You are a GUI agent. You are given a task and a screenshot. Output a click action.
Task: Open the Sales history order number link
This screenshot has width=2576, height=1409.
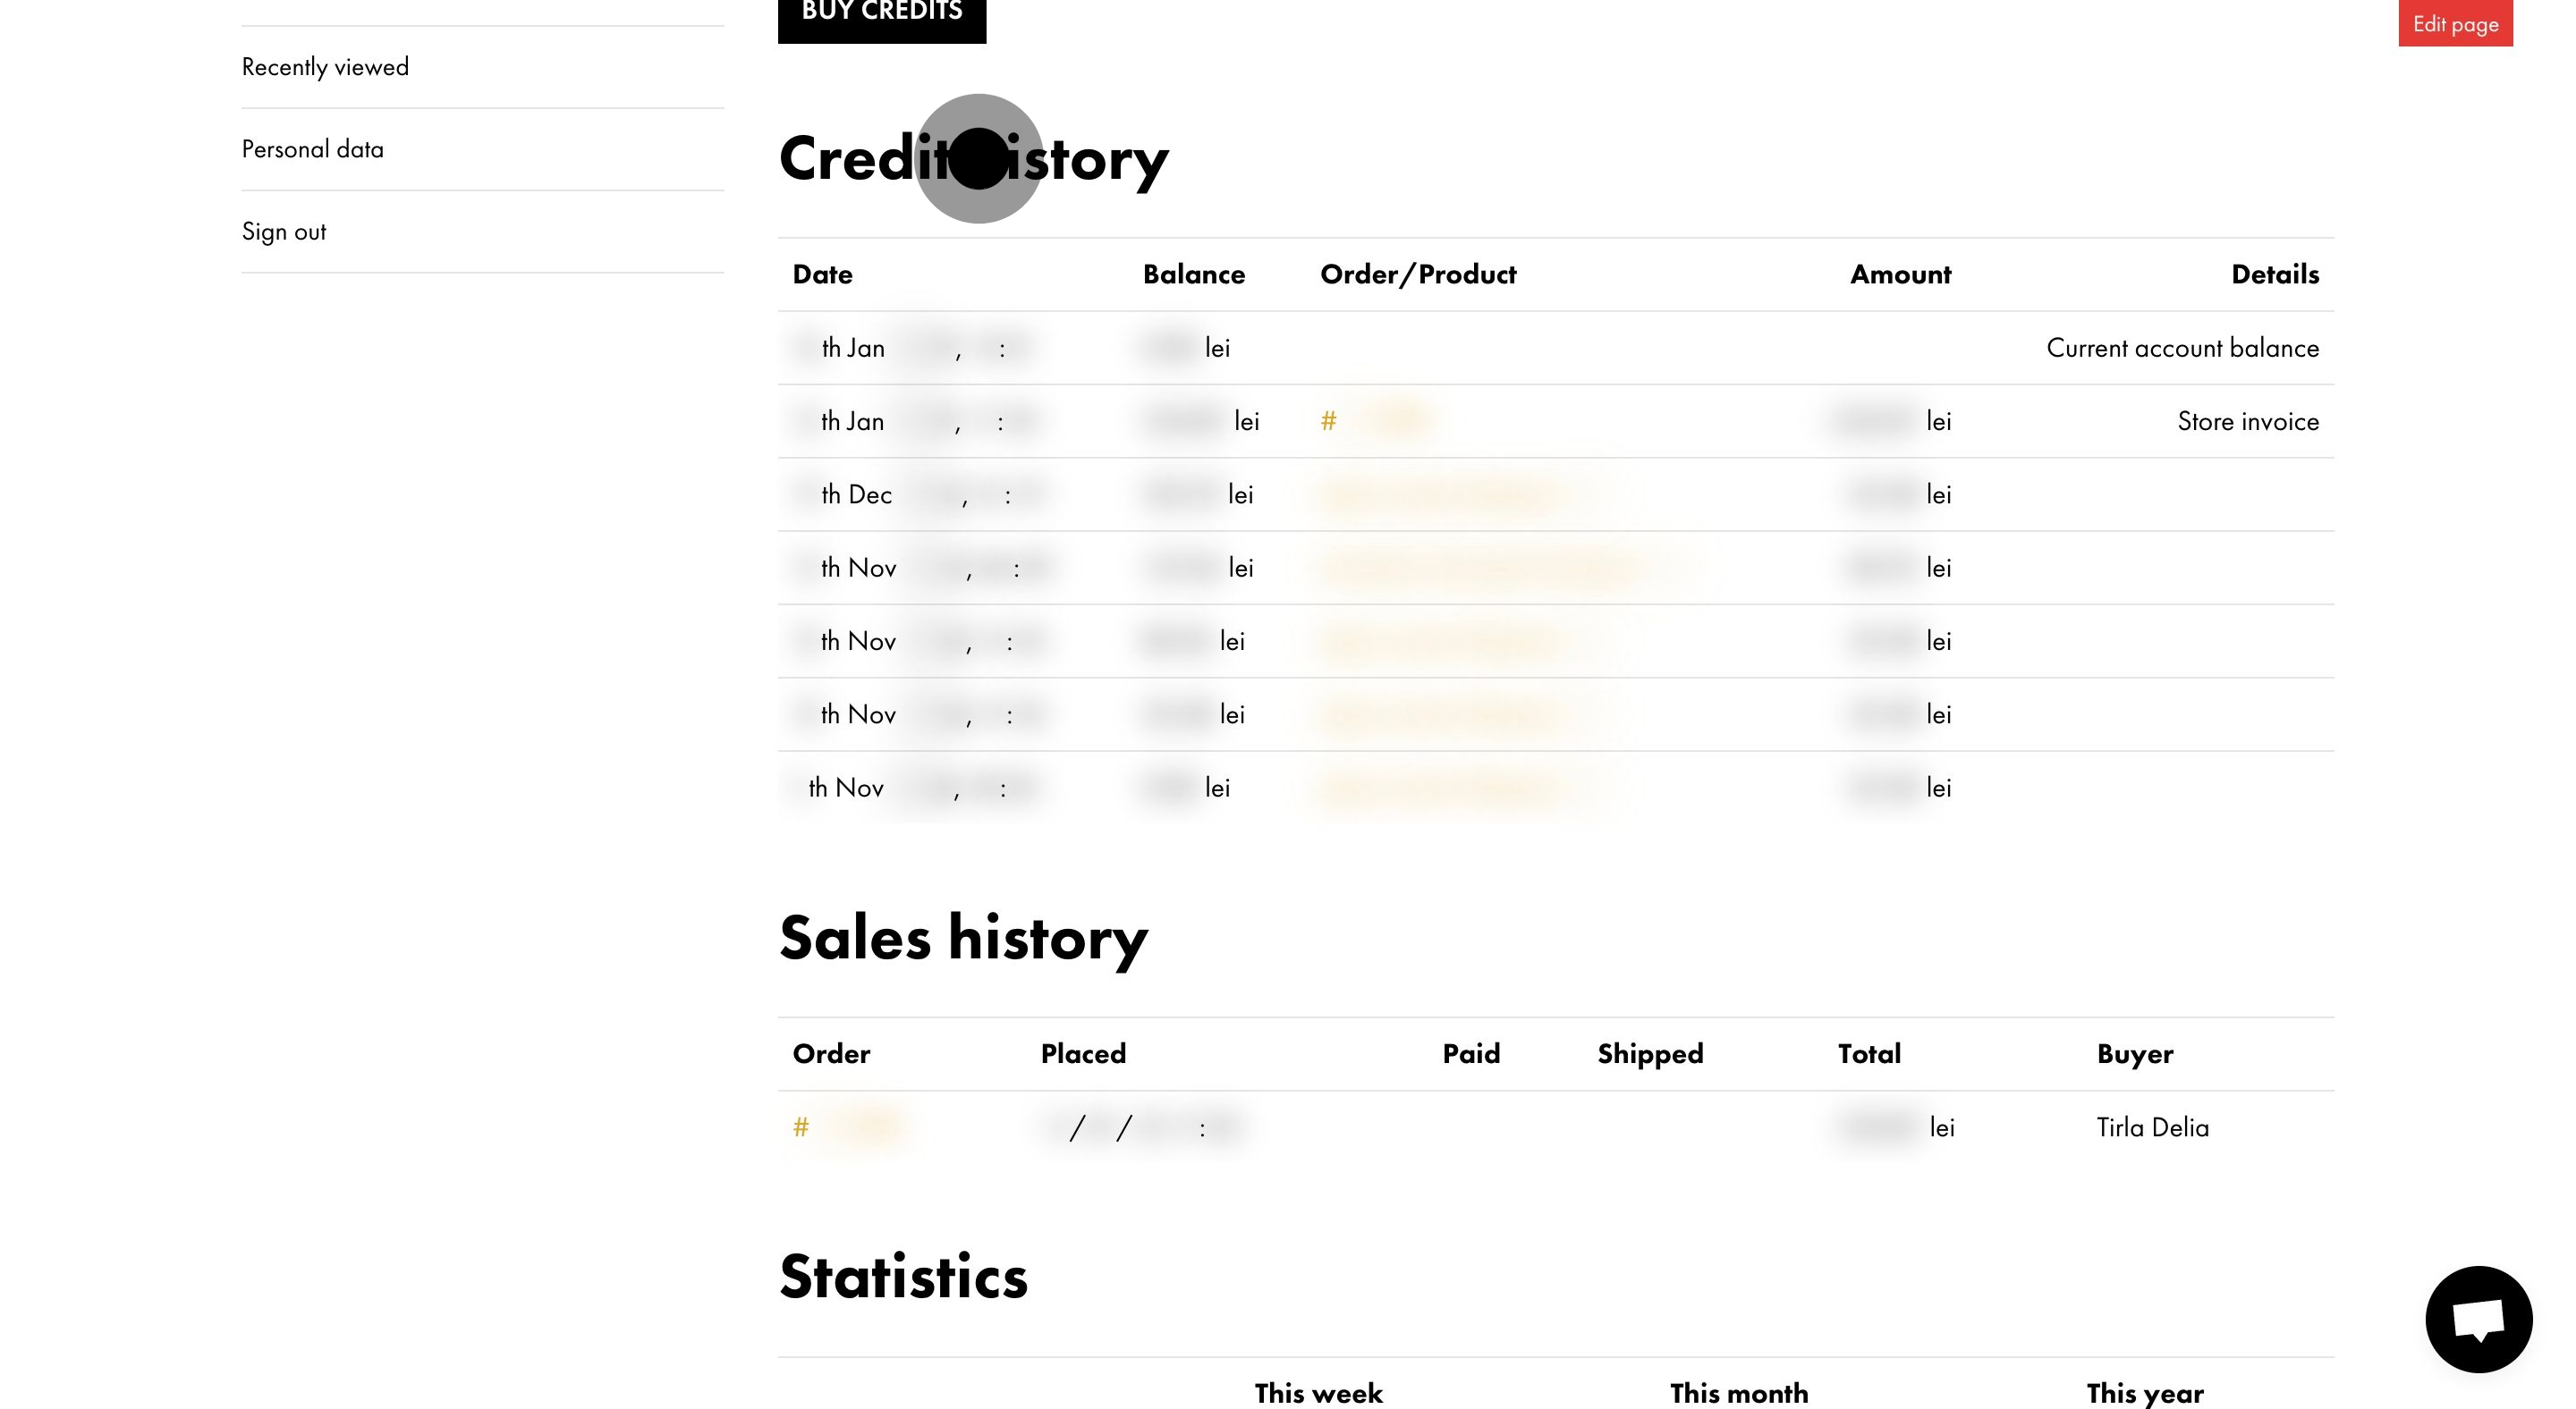pos(850,1128)
